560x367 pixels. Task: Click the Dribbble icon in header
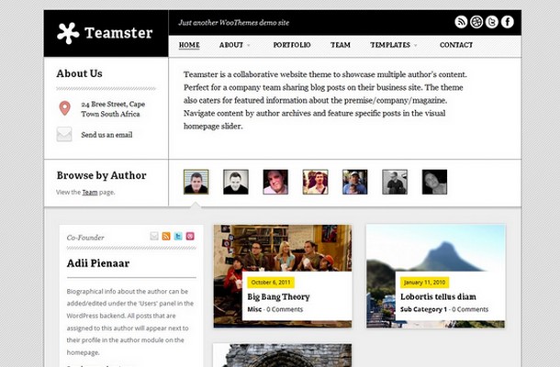point(476,22)
